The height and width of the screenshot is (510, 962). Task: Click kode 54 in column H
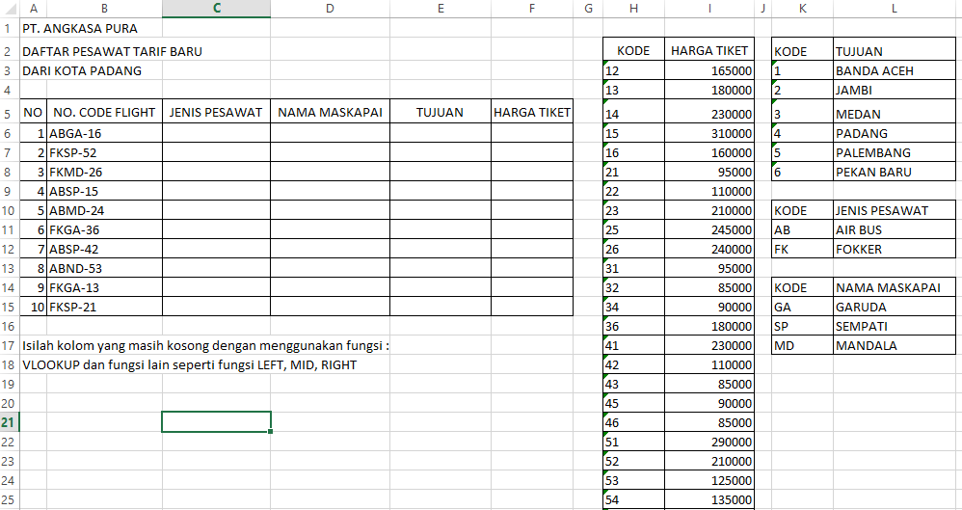tap(633, 499)
